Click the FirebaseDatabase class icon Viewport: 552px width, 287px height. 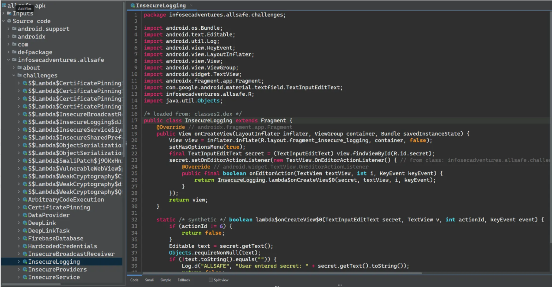[25, 238]
